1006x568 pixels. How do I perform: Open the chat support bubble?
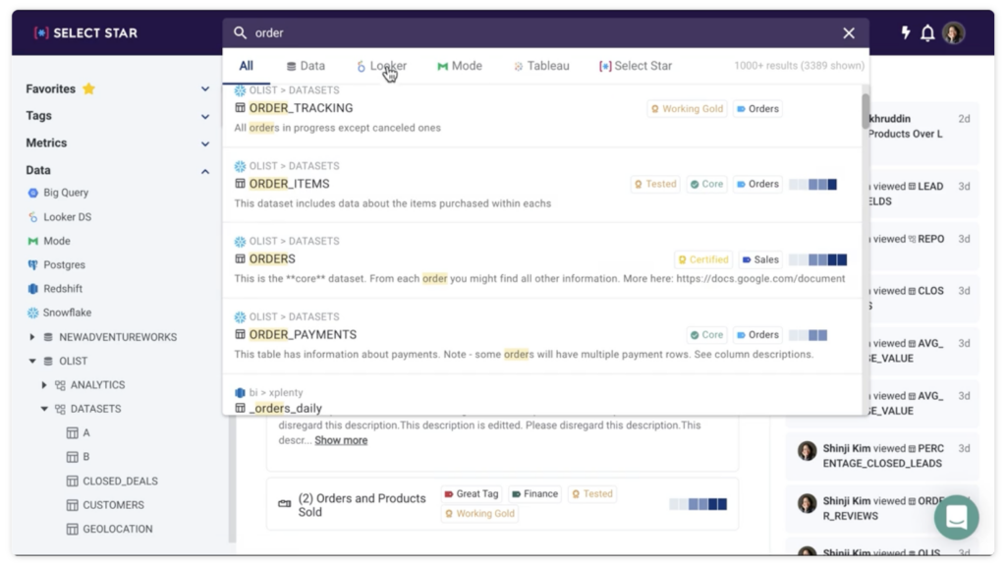(956, 517)
